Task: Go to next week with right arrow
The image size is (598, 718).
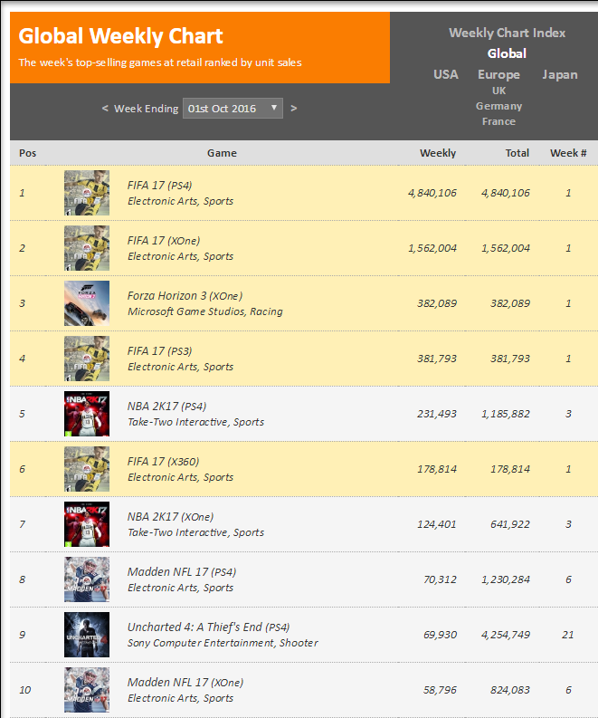Action: point(294,109)
